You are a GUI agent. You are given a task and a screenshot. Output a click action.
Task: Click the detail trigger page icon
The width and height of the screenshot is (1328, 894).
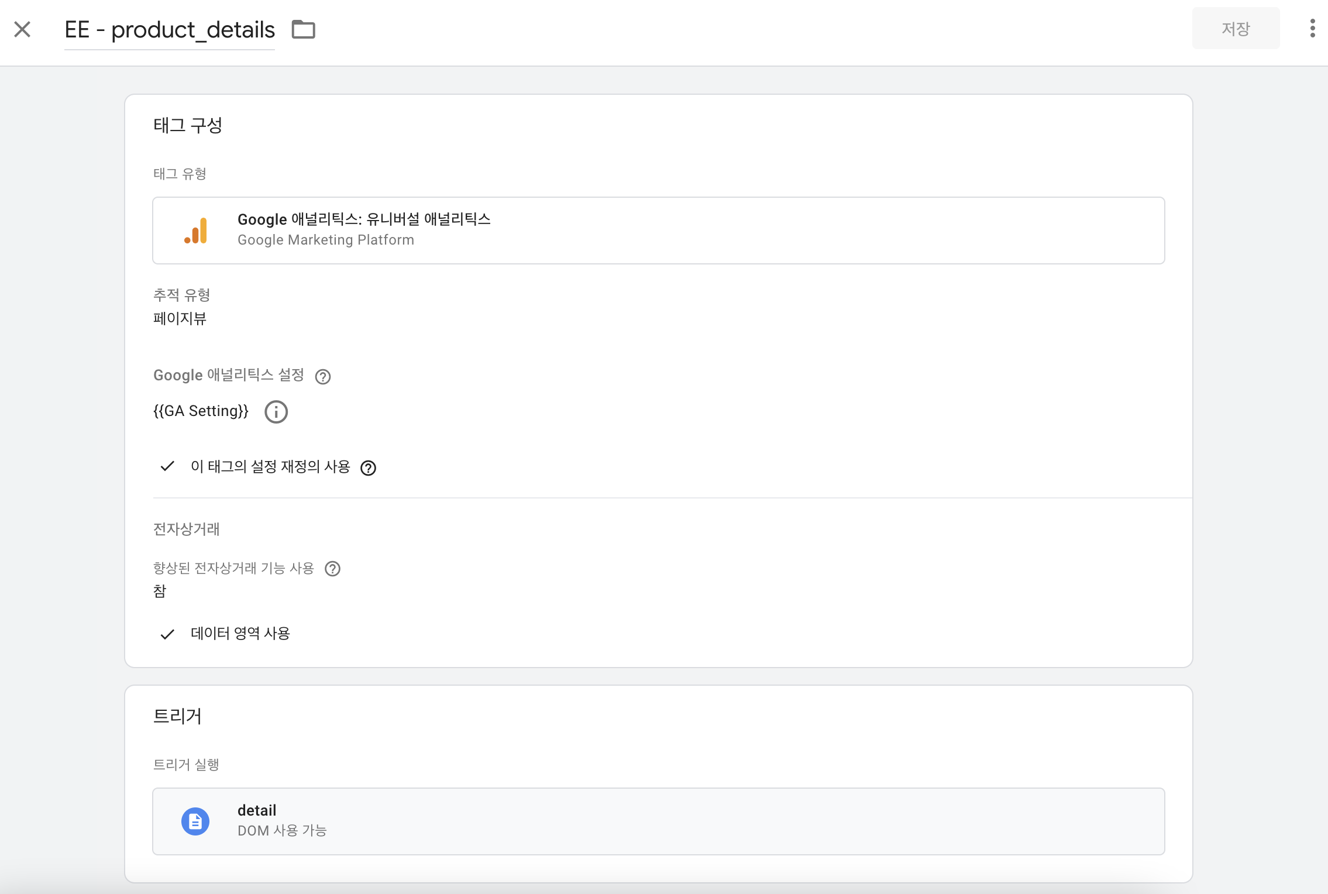(x=195, y=821)
